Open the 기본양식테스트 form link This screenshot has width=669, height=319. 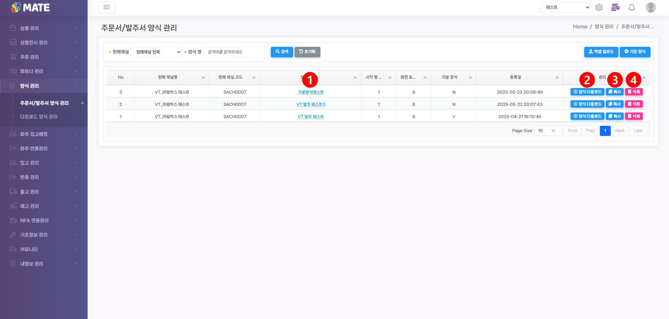click(x=311, y=92)
